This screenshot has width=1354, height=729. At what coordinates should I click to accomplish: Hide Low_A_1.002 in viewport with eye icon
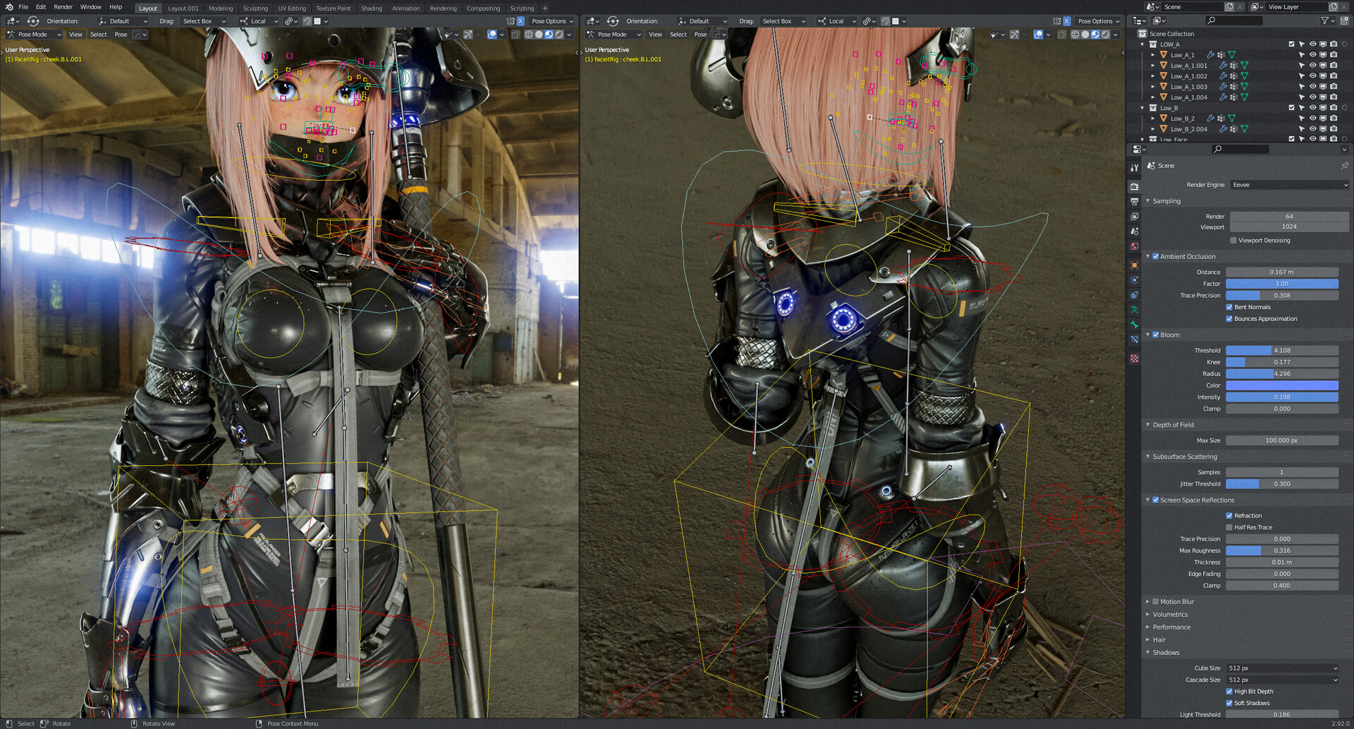(1312, 76)
